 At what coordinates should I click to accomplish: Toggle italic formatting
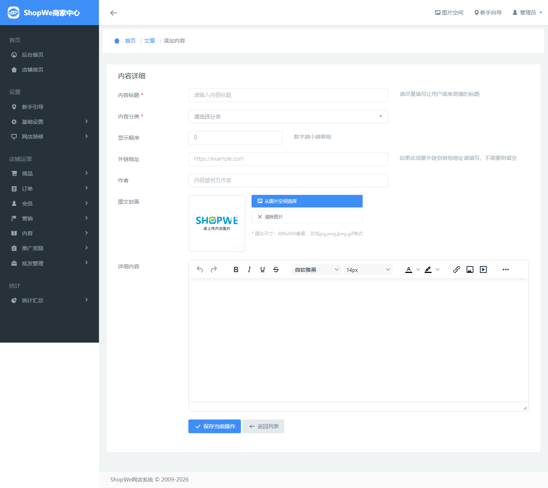click(249, 270)
